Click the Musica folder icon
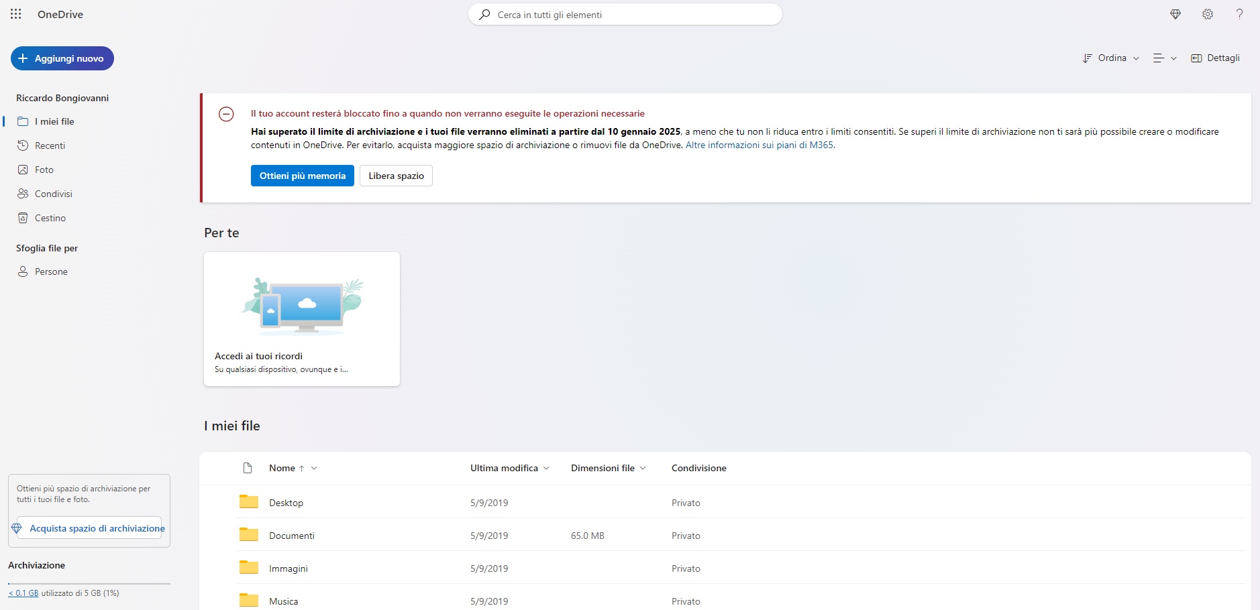 coord(249,601)
